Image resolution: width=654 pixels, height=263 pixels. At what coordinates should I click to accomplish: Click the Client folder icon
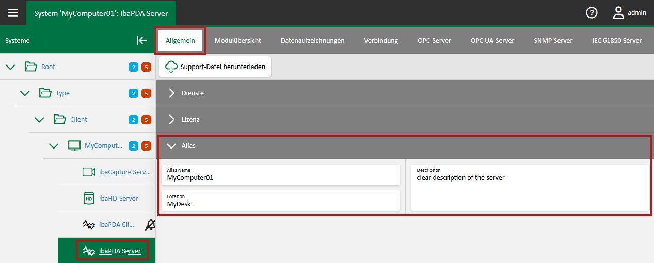click(x=60, y=119)
